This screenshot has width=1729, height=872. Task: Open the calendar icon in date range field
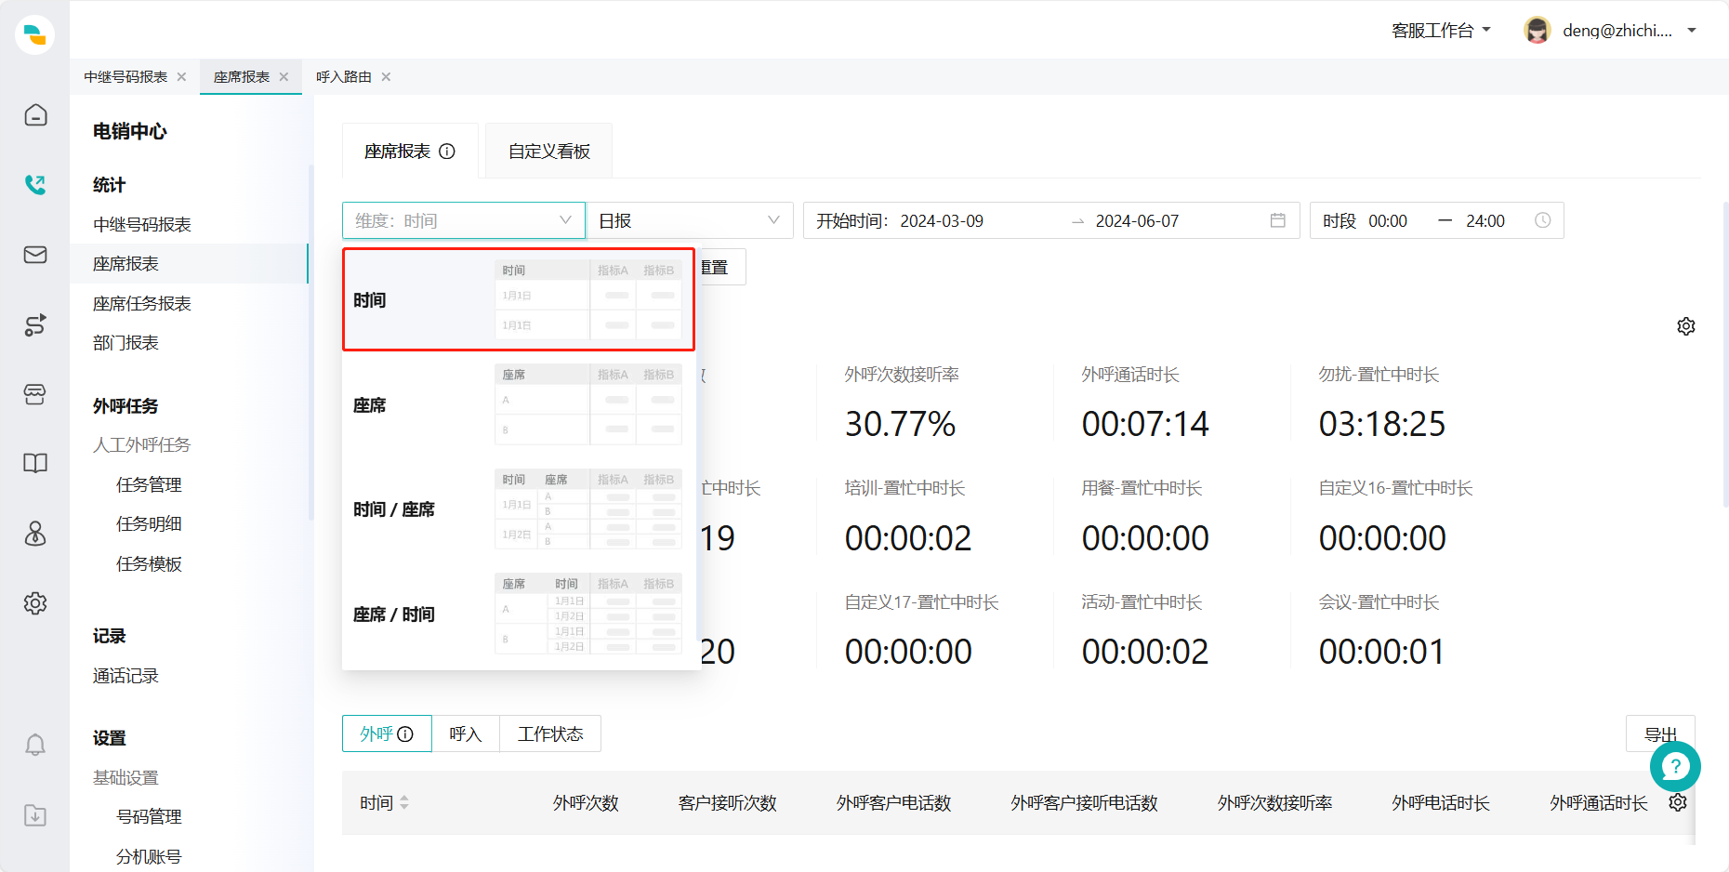coord(1278,220)
